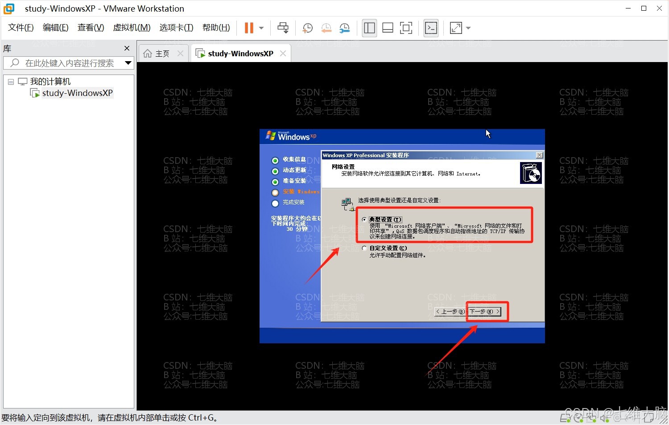Viewport: 669px width, 425px height.
Task: Click the 上一步(B) button in setup
Action: tap(450, 312)
